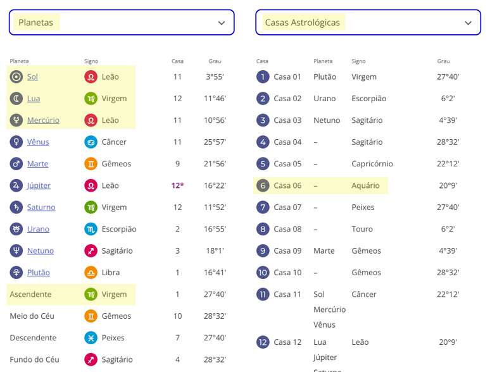Screen dimensions: 490x372
Task: Click the Libra zodiac sign icon
Action: tap(91, 273)
